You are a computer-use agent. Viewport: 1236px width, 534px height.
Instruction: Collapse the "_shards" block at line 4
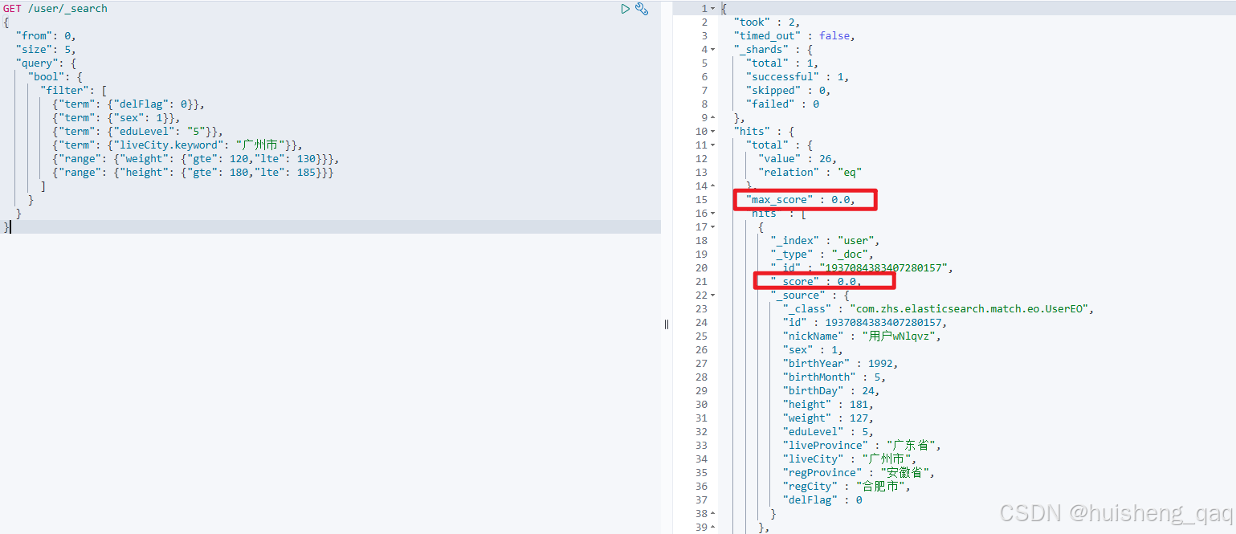click(x=712, y=50)
